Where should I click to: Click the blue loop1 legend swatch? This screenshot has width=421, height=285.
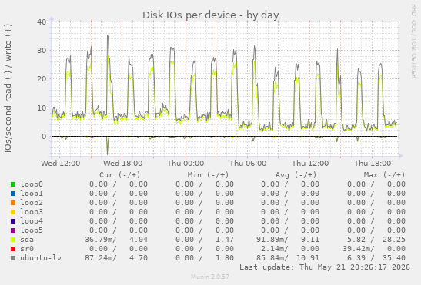pyautogui.click(x=13, y=194)
